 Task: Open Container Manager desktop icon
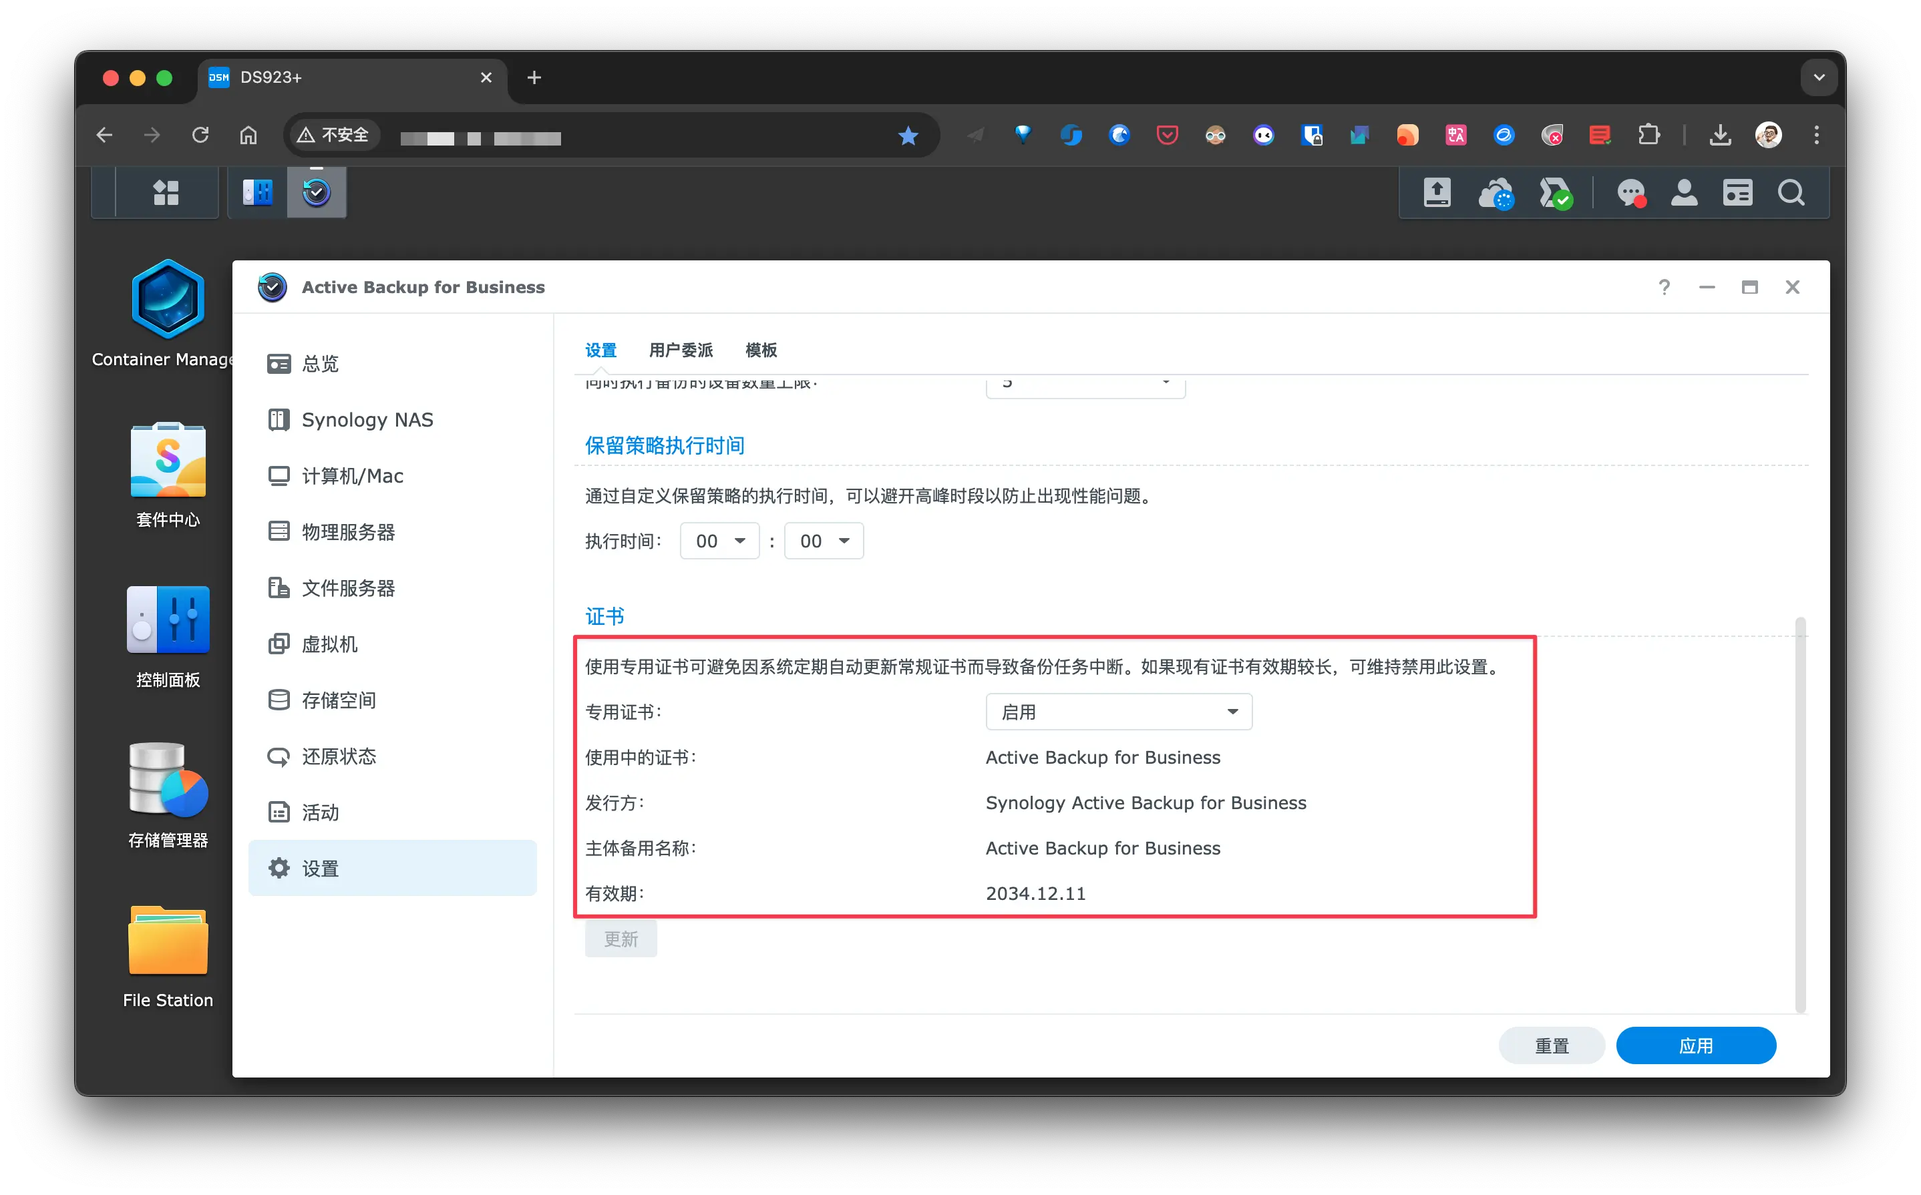[x=168, y=300]
